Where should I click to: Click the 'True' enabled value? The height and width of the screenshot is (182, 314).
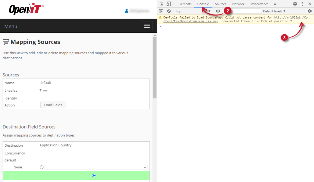tap(43, 91)
